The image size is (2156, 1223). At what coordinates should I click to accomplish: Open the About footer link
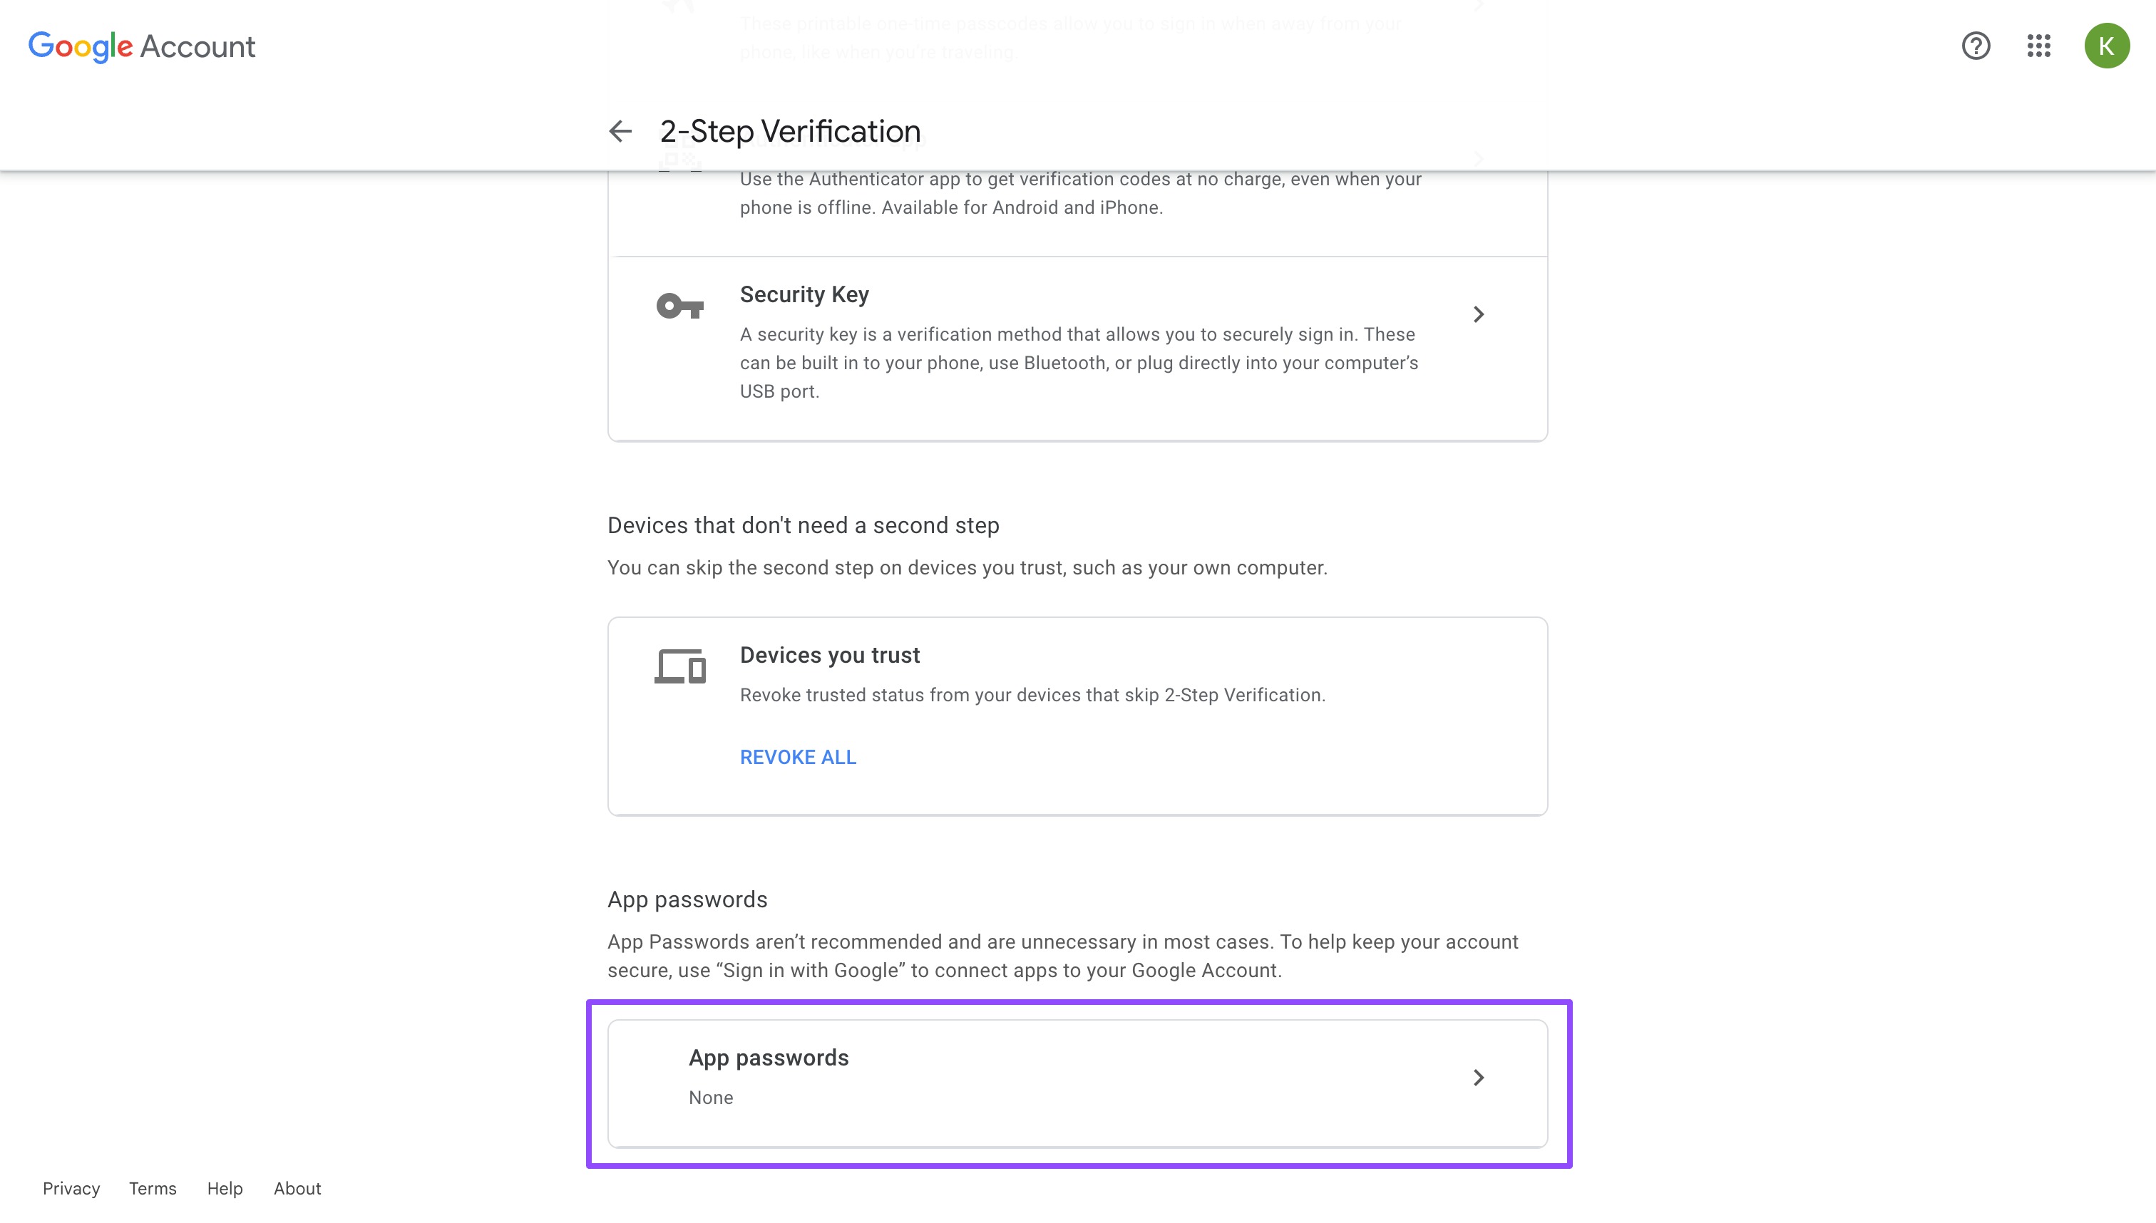pyautogui.click(x=297, y=1187)
